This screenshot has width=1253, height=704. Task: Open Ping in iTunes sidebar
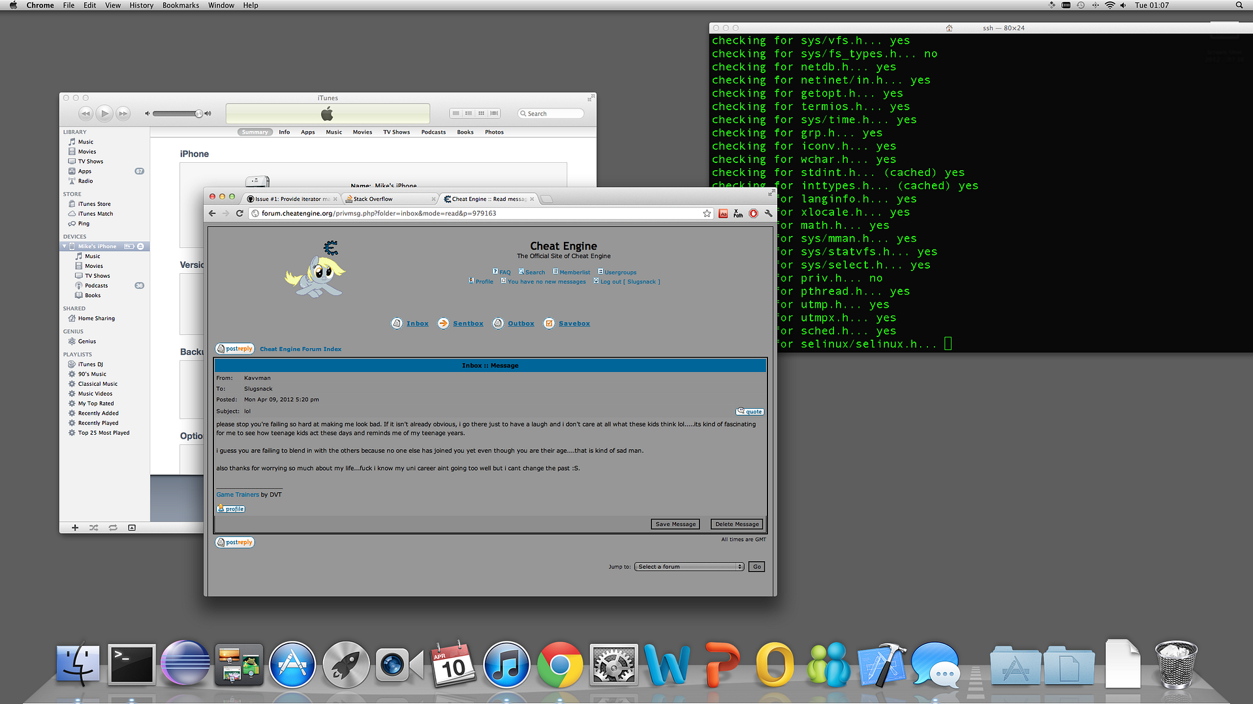point(84,224)
